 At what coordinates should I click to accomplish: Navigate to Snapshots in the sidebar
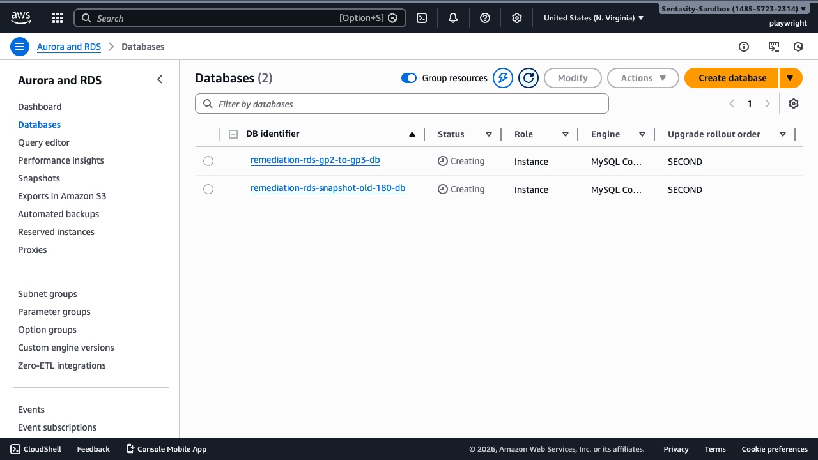tap(38, 178)
